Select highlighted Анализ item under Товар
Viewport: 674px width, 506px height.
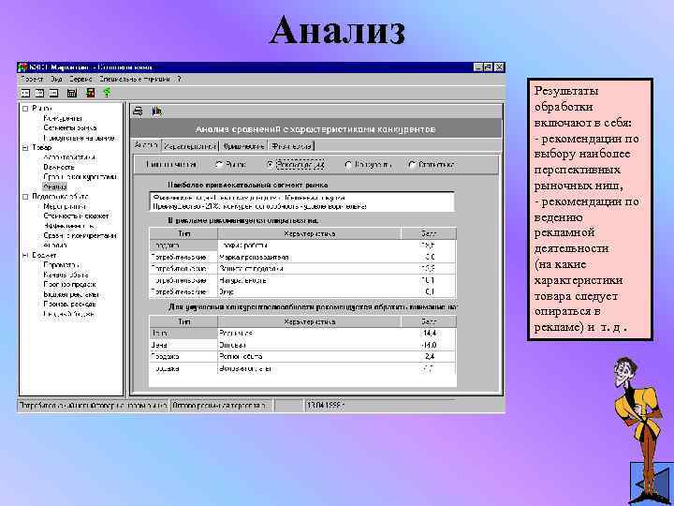pos(54,186)
